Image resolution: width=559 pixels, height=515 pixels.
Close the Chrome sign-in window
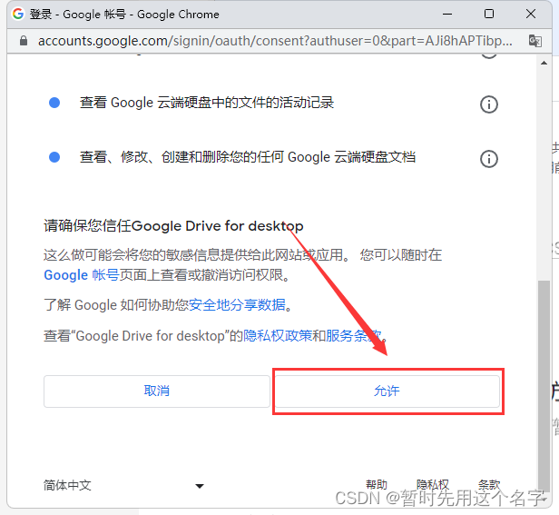click(531, 15)
